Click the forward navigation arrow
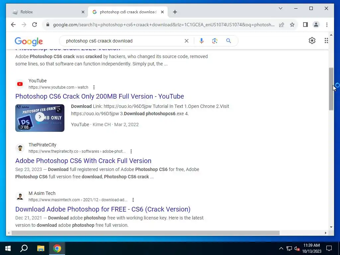 click(x=24, y=25)
